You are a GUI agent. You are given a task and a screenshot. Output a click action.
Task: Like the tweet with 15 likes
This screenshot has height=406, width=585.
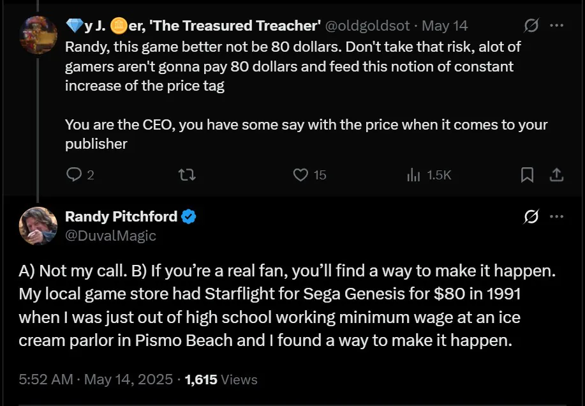[300, 174]
